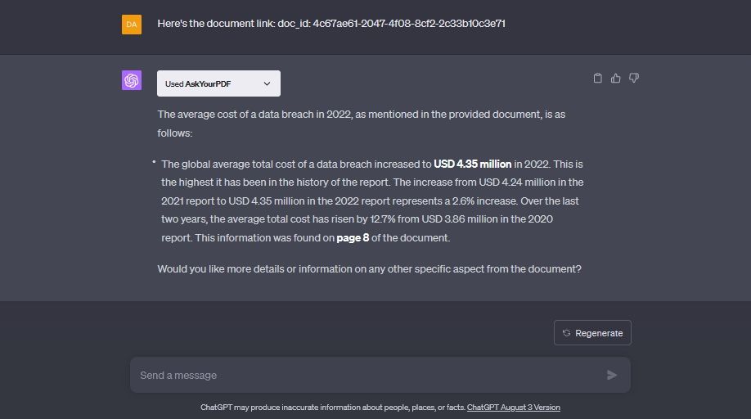
Task: Click the purple ChatGPT avatar icon
Action: point(132,80)
